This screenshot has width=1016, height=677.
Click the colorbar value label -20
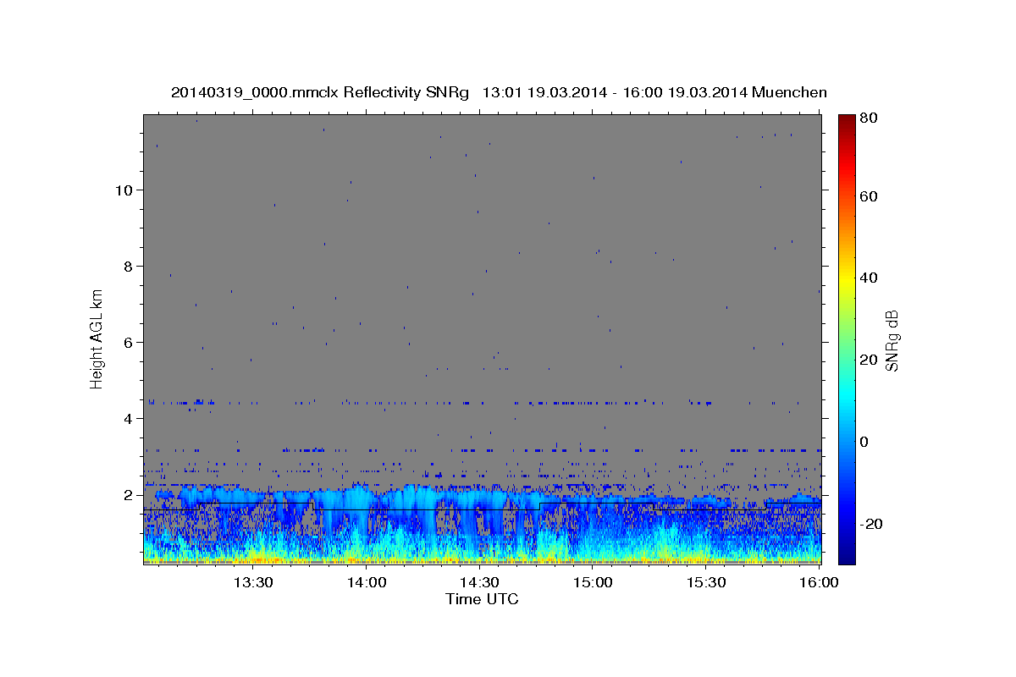tap(870, 524)
